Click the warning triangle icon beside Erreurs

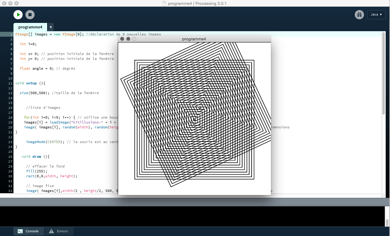[x=51, y=231]
